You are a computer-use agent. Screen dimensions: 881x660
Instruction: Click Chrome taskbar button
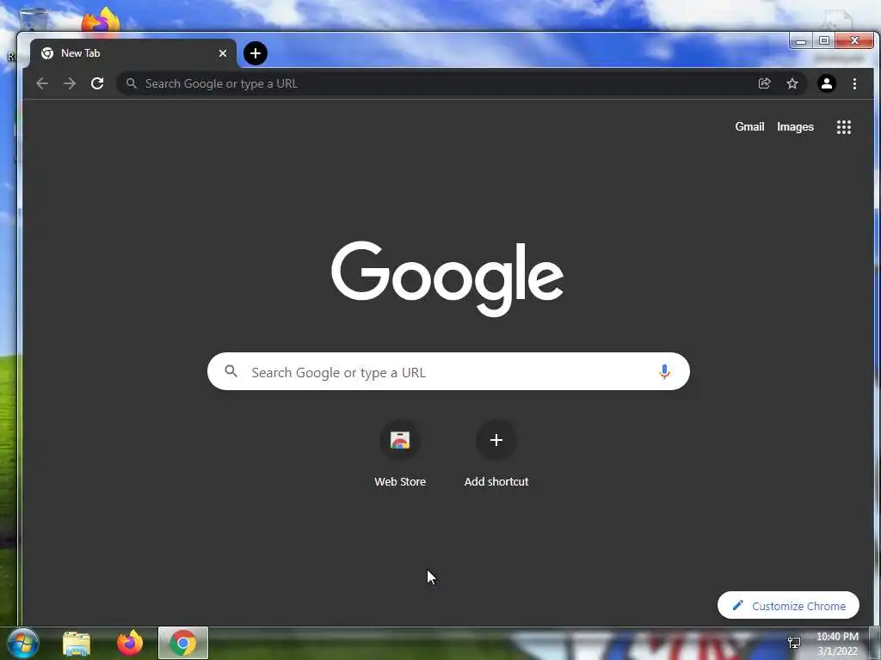click(183, 643)
